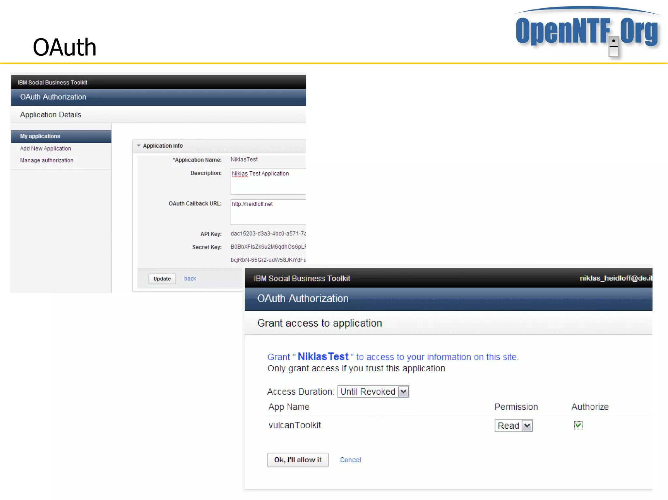Click the second Secret Key line bcjRbN
The height and width of the screenshot is (500, 668).
(268, 260)
